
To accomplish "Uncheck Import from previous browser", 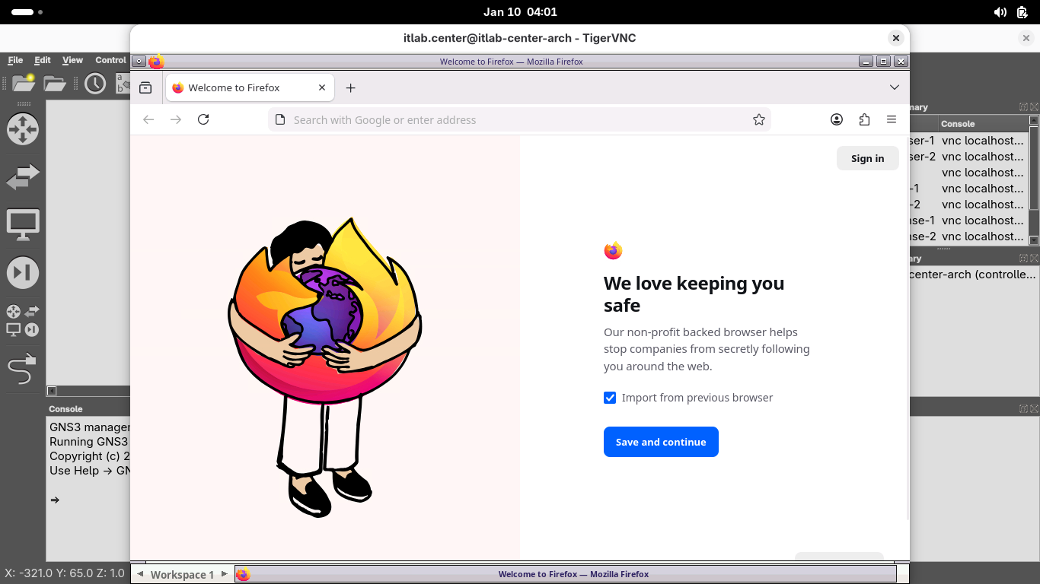I will pyautogui.click(x=610, y=398).
